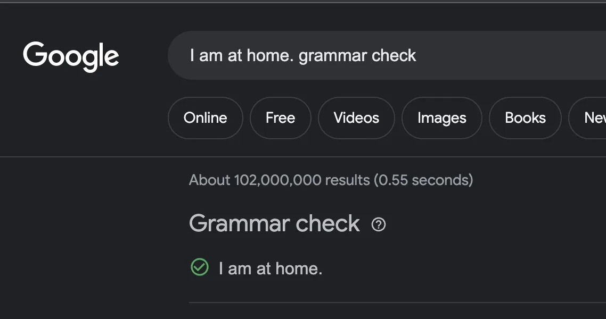Screen dimensions: 606x319
Task: Switch to the Images results tab
Action: pos(441,117)
